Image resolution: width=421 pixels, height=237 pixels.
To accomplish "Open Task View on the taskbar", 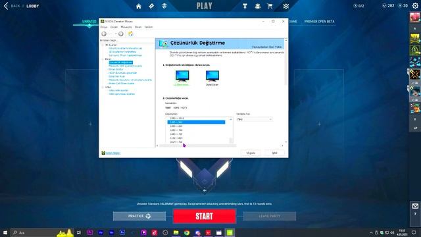I will [x=79, y=232].
